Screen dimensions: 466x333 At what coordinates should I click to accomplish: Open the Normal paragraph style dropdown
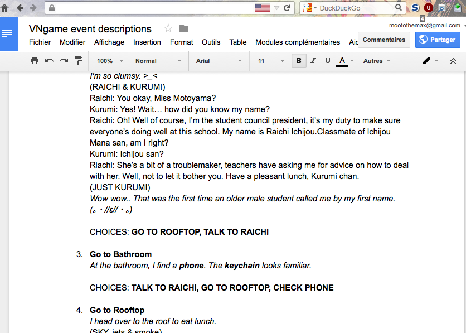(x=158, y=61)
